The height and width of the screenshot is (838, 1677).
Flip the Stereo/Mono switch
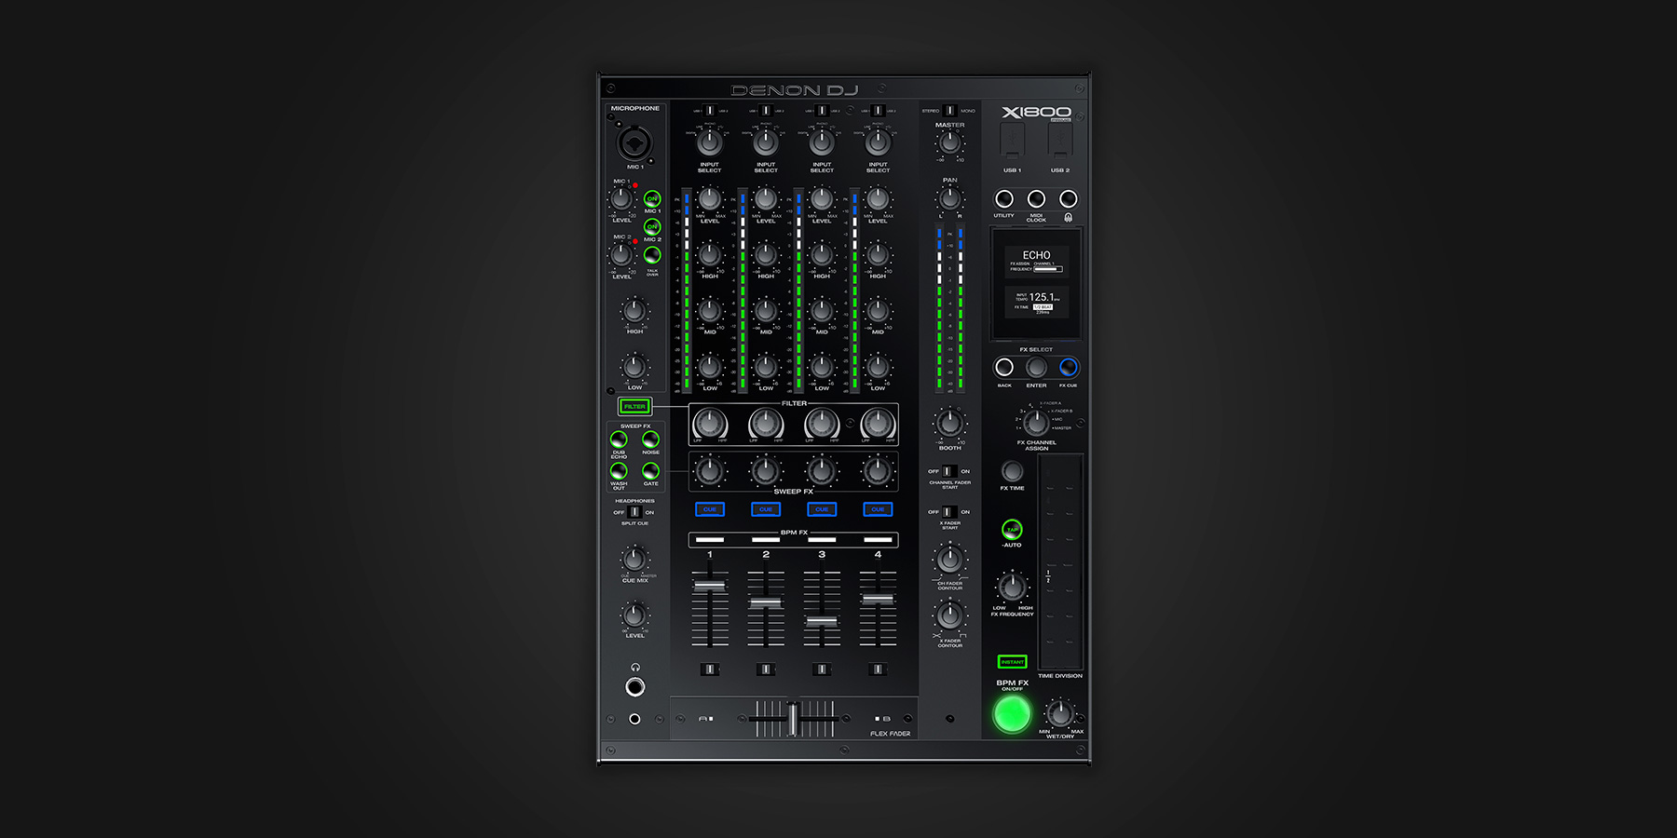tap(949, 111)
